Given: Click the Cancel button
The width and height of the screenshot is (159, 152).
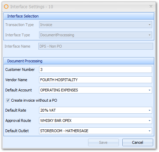Looking at the screenshot, I should (x=138, y=142).
